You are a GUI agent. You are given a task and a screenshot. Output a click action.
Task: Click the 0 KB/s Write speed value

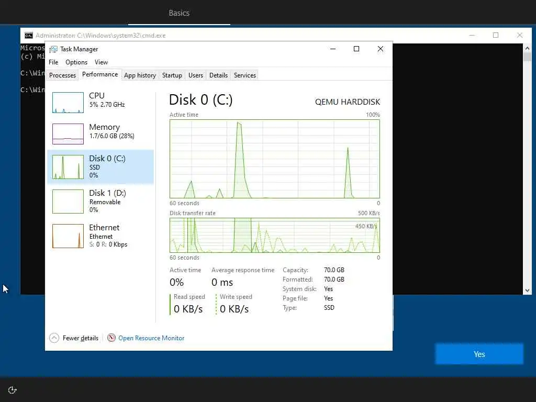234,309
